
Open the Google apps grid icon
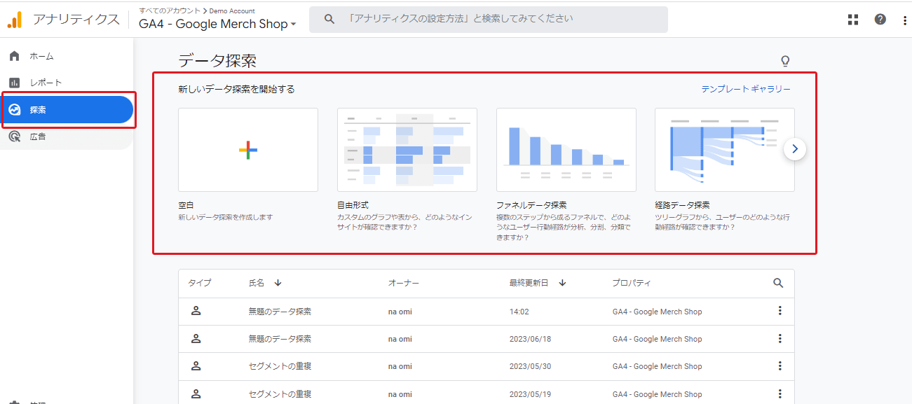tap(853, 20)
